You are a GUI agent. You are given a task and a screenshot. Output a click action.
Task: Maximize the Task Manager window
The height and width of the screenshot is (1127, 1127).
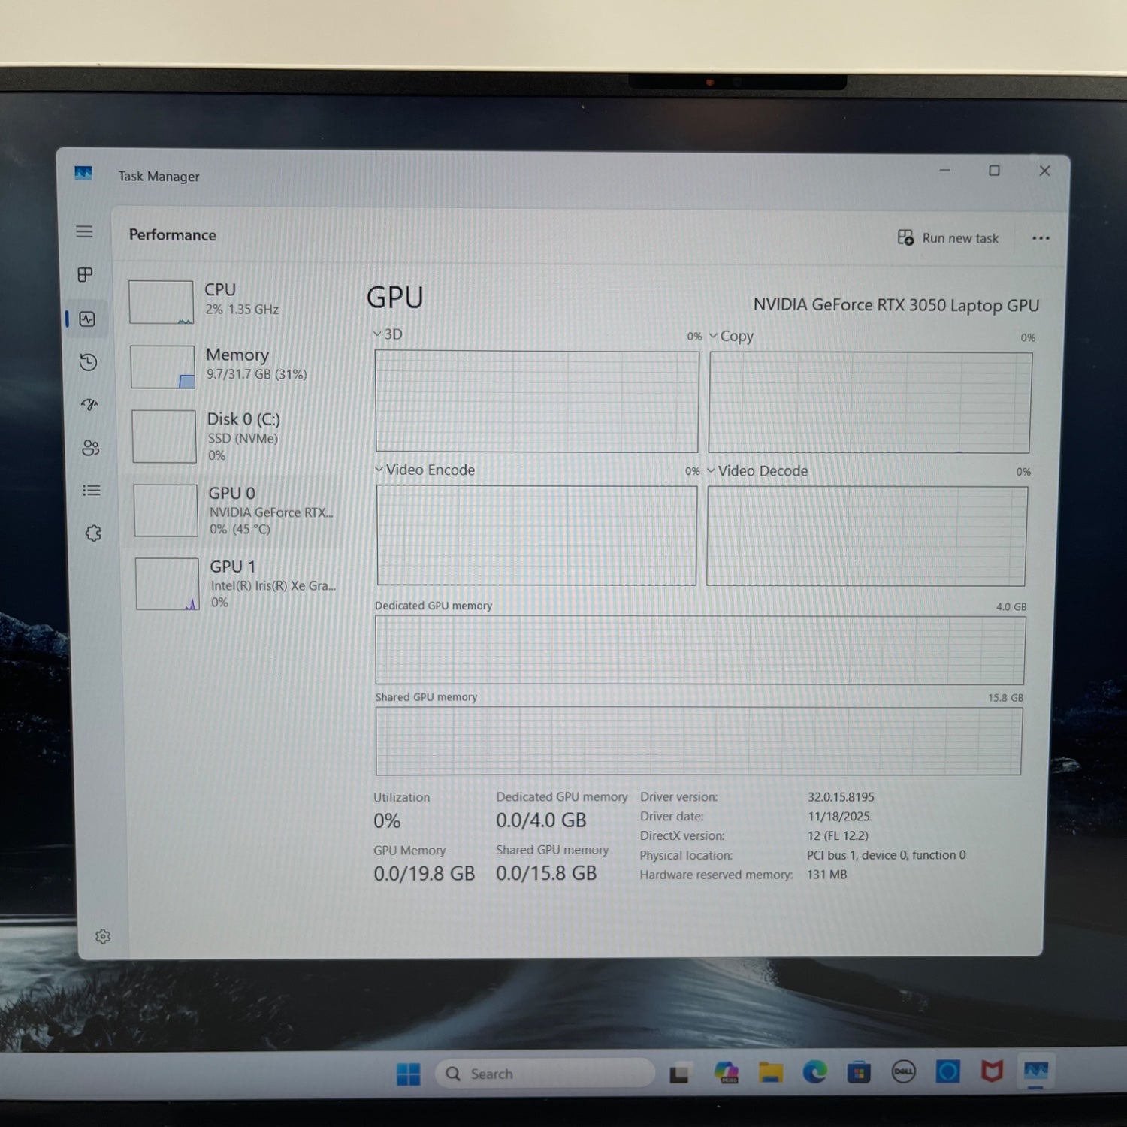tap(994, 171)
